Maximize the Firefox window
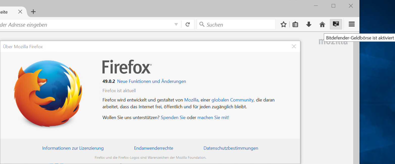The height and width of the screenshot is (164, 395). pos(333,6)
